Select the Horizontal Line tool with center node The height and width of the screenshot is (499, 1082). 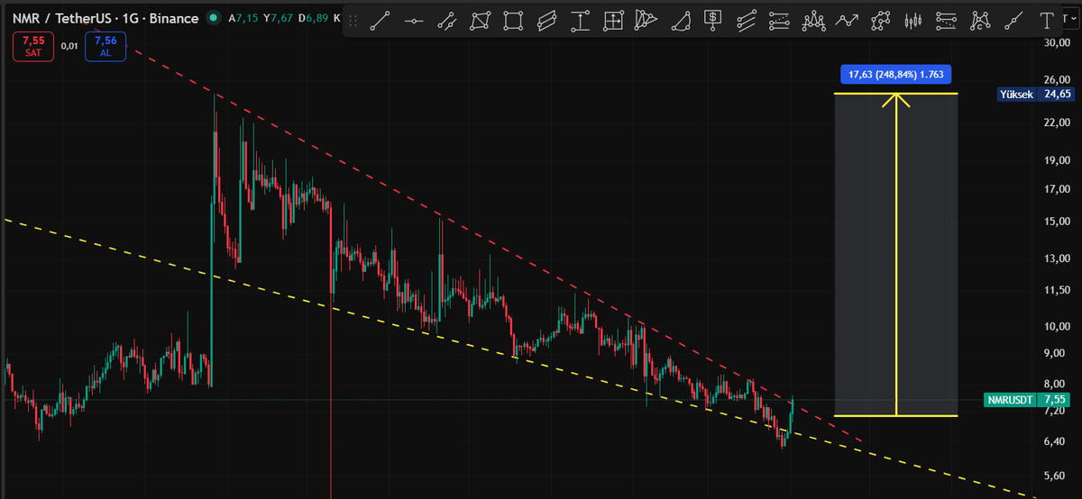pos(414,20)
